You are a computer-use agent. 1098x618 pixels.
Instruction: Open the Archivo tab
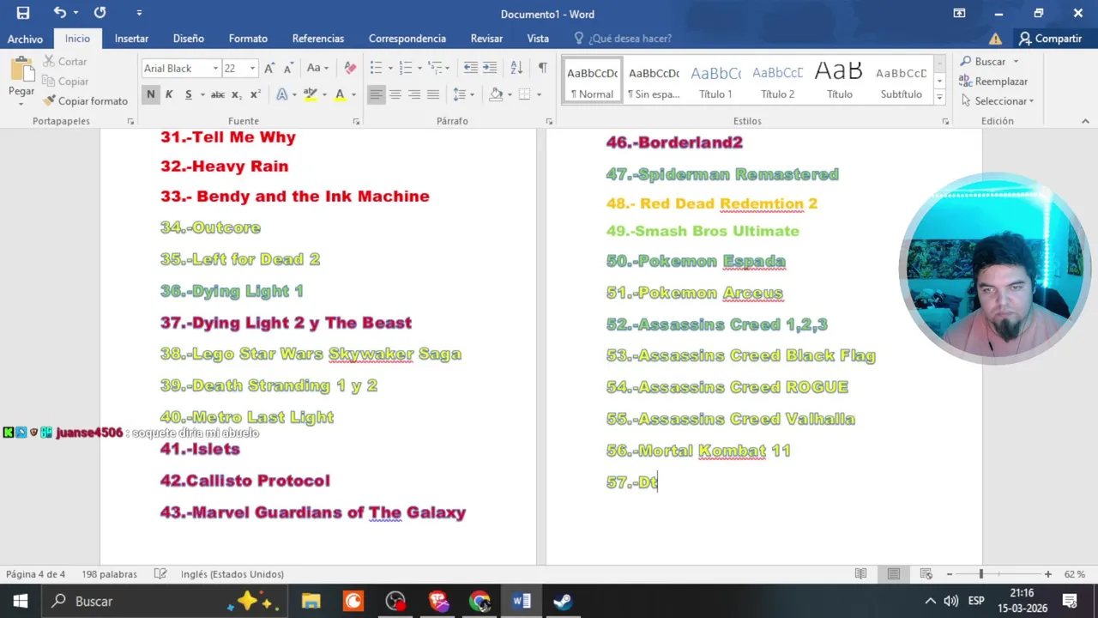(x=25, y=39)
